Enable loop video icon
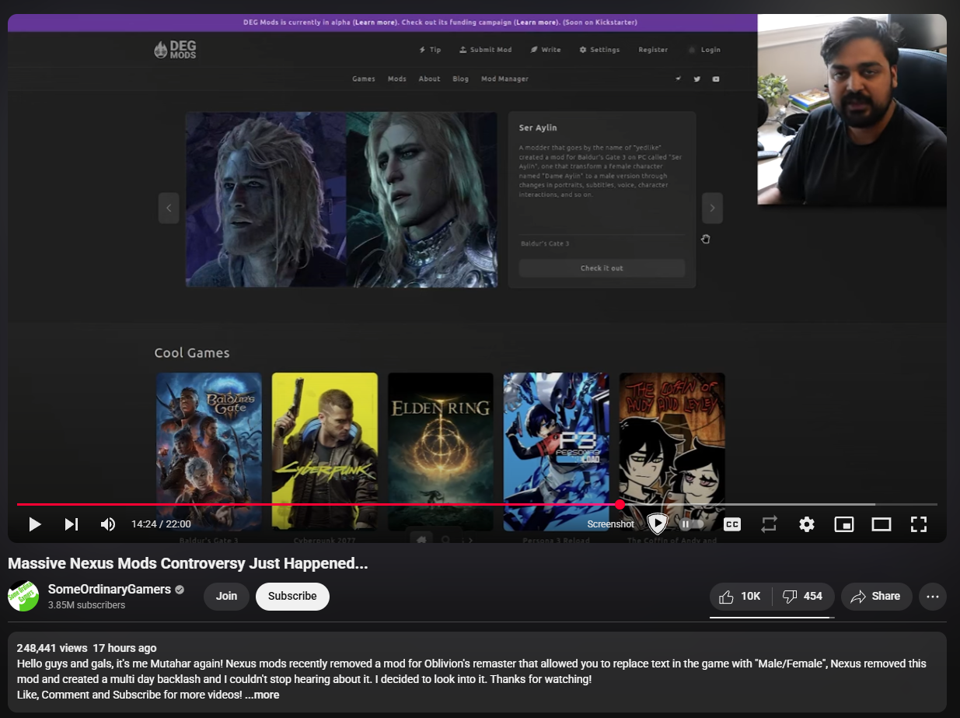This screenshot has width=960, height=718. click(x=769, y=524)
